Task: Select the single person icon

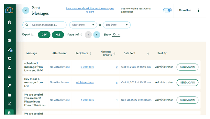Action: (9, 67)
